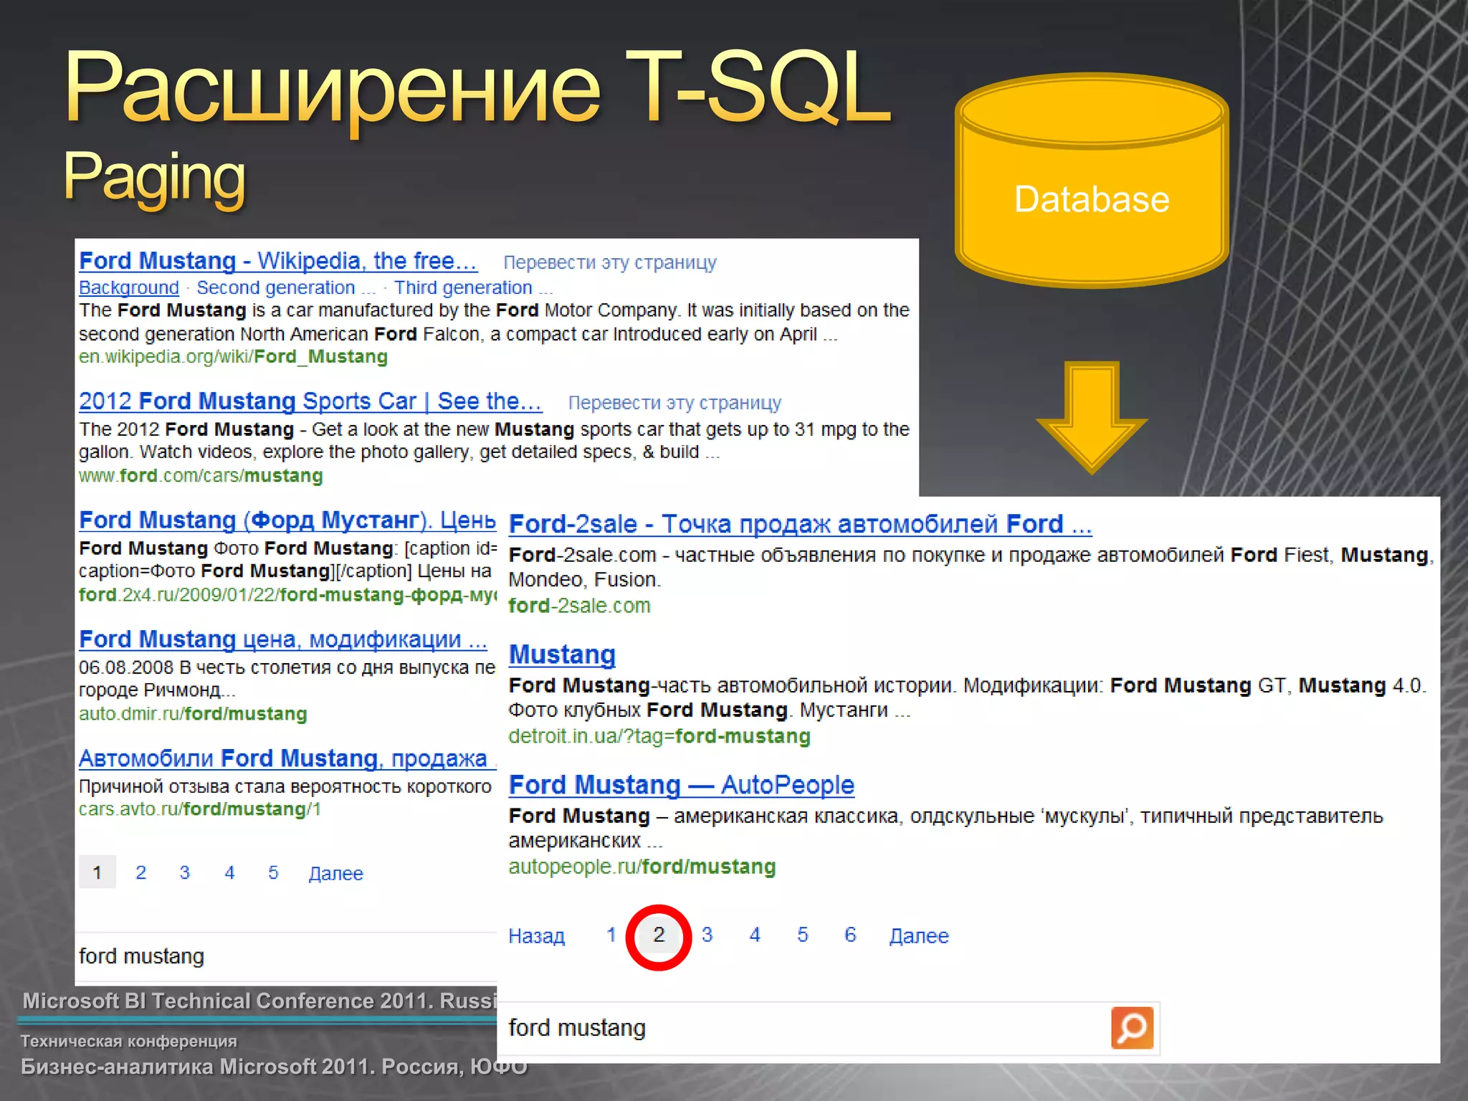Open Ford-2sale Точка продаж автомобилей Ford link
This screenshot has width=1468, height=1101.
pos(800,525)
